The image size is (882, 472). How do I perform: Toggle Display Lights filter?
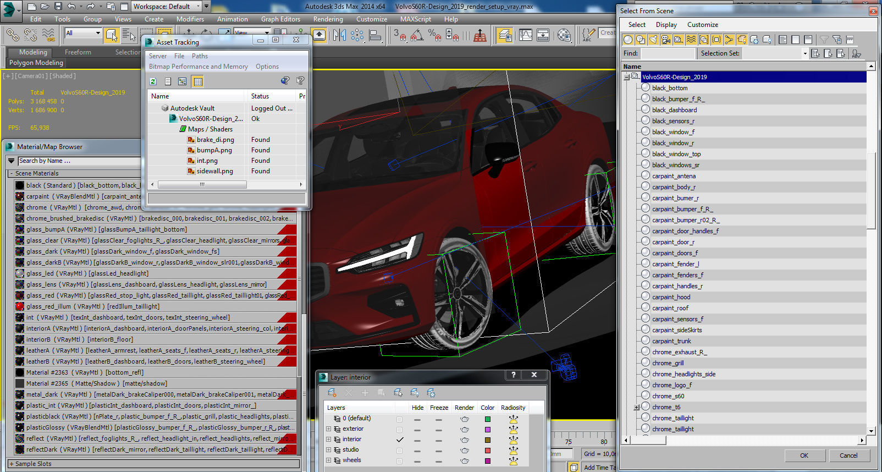pos(653,40)
